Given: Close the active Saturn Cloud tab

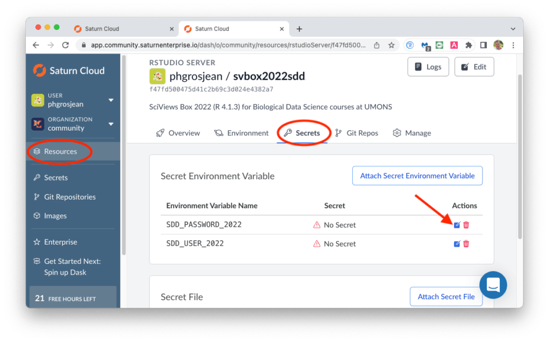Looking at the screenshot, I should click(281, 29).
